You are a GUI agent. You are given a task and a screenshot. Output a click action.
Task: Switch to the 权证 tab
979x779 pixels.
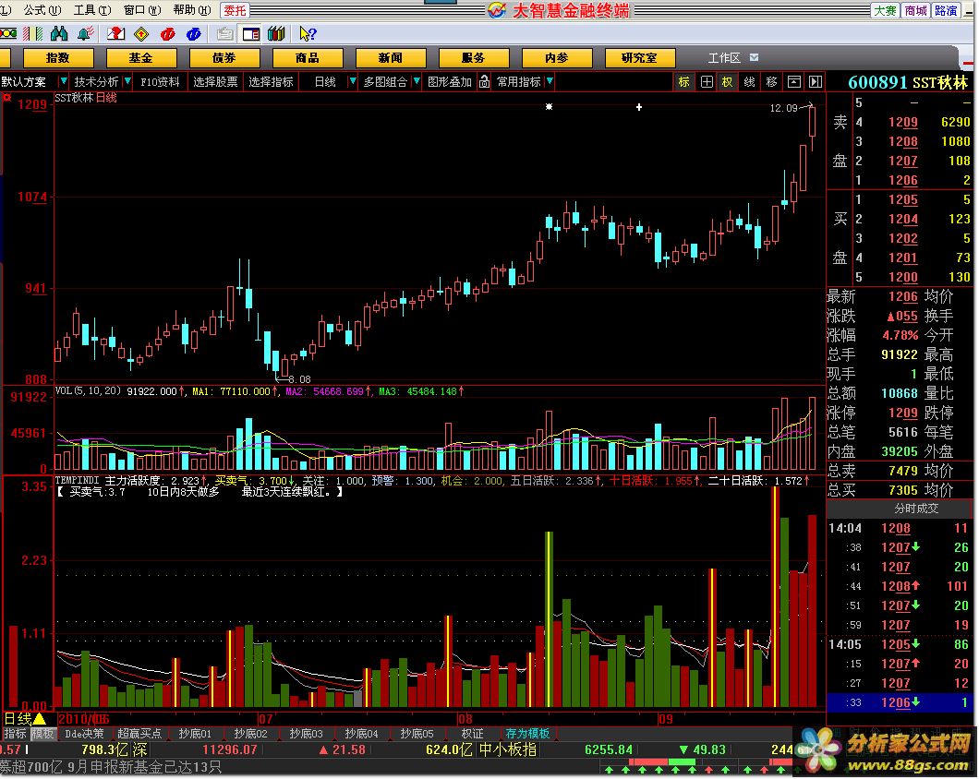click(x=473, y=734)
